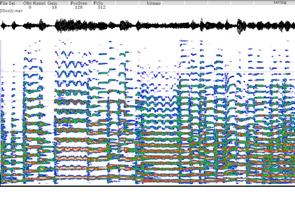Click the PosStep value 128

(x=79, y=7)
